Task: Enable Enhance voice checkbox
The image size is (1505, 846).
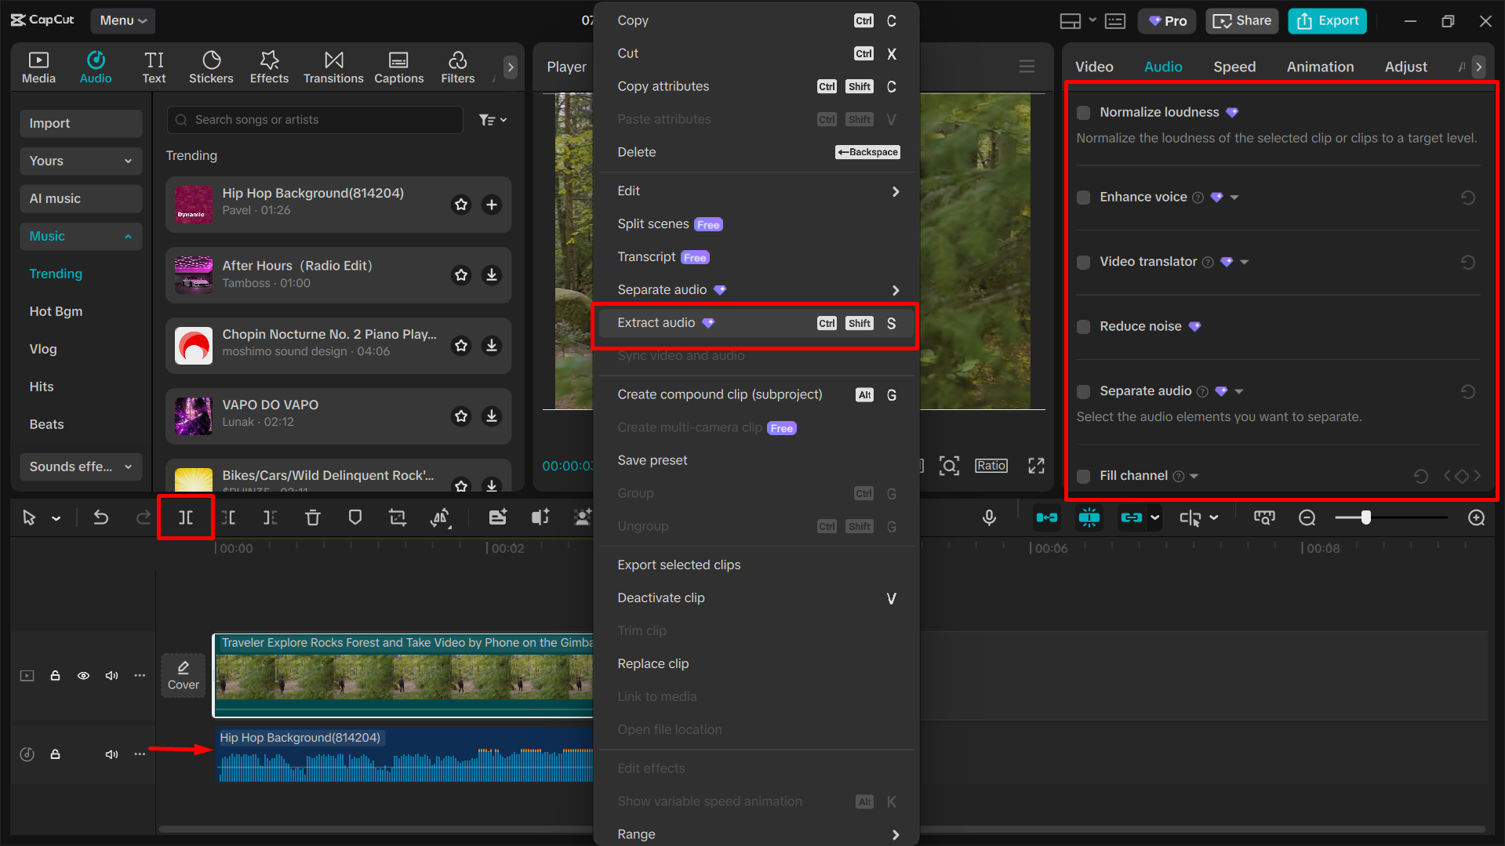Action: [1084, 198]
